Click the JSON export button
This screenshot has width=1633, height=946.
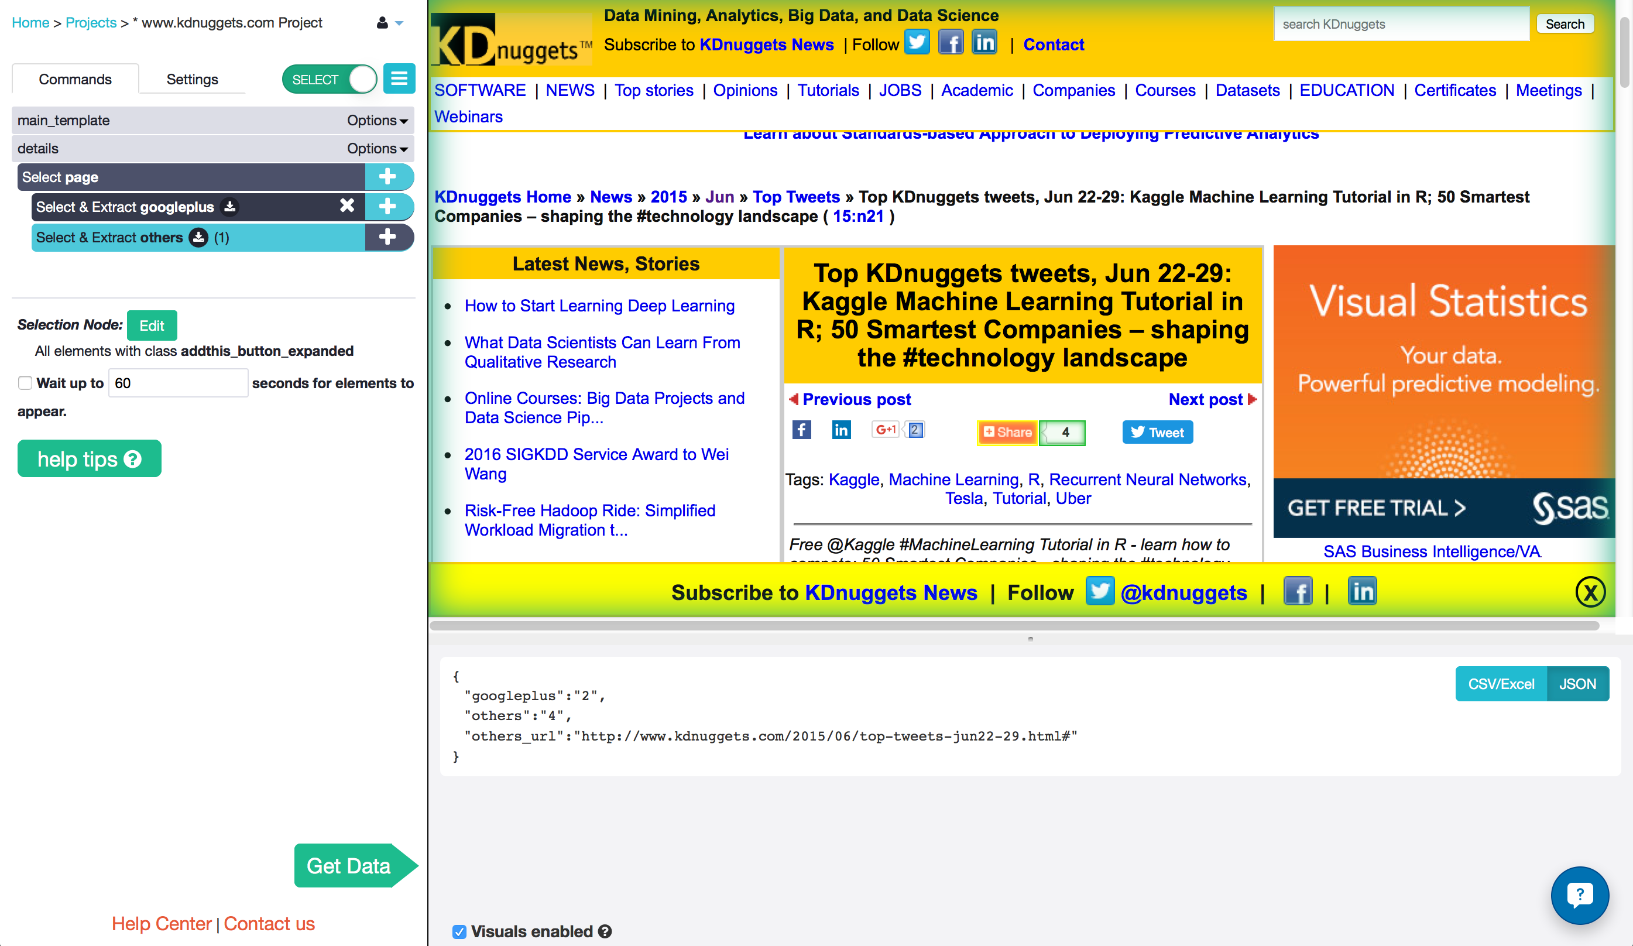(x=1578, y=683)
